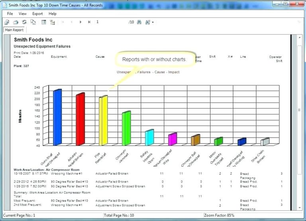Click the brown Conveyor Belt bar
The width and height of the screenshot is (306, 221).
(196, 140)
